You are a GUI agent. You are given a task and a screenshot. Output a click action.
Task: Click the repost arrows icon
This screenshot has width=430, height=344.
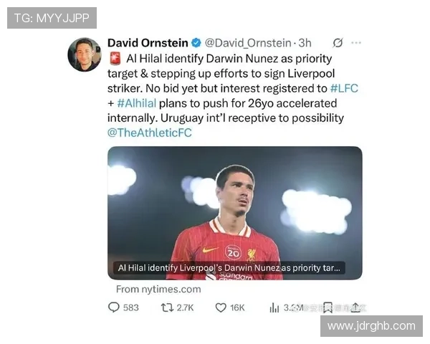point(167,307)
